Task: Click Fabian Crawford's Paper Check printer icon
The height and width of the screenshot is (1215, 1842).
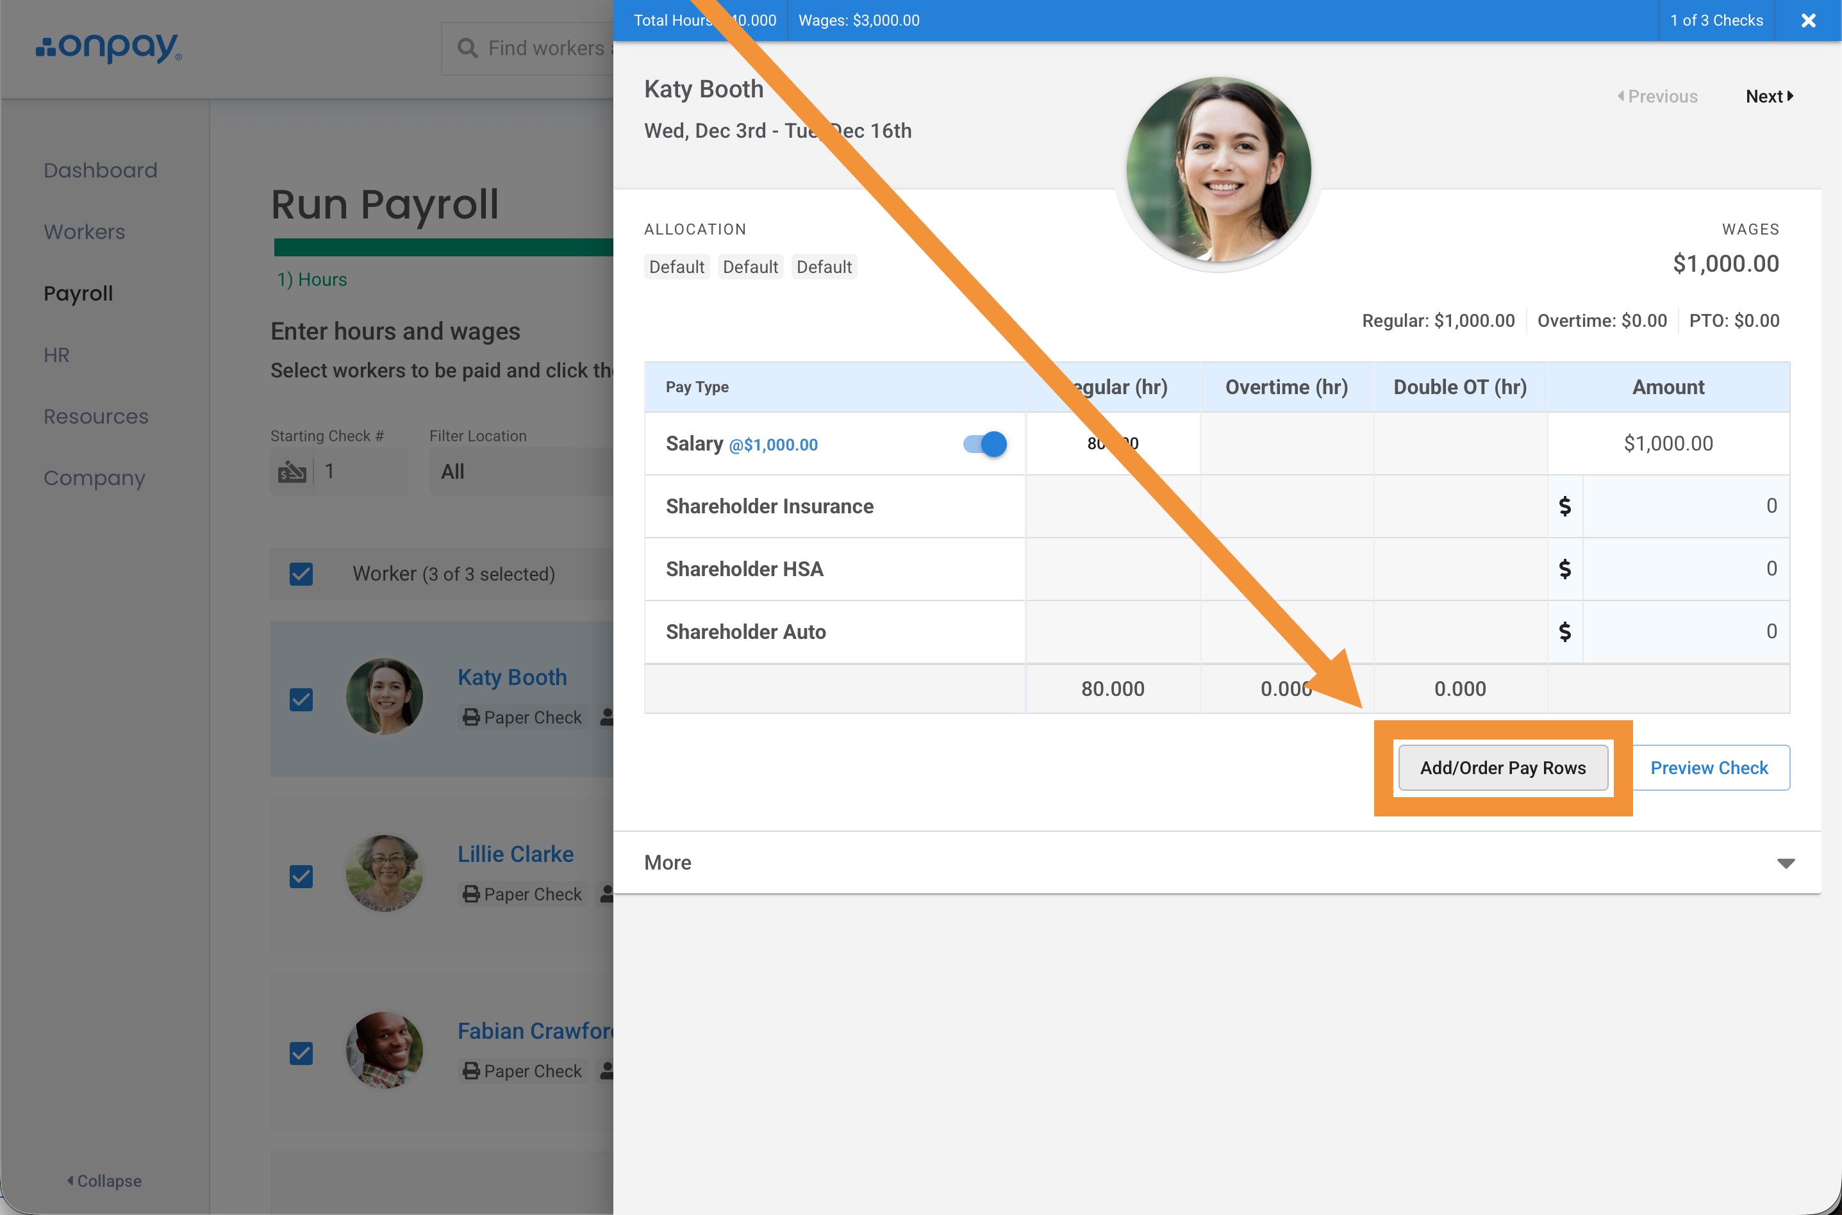Action: pos(470,1071)
